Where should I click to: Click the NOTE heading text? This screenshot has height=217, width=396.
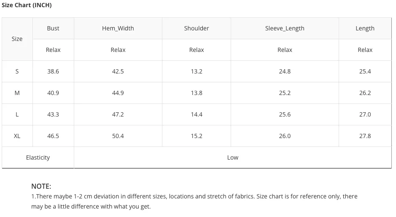[41, 187]
